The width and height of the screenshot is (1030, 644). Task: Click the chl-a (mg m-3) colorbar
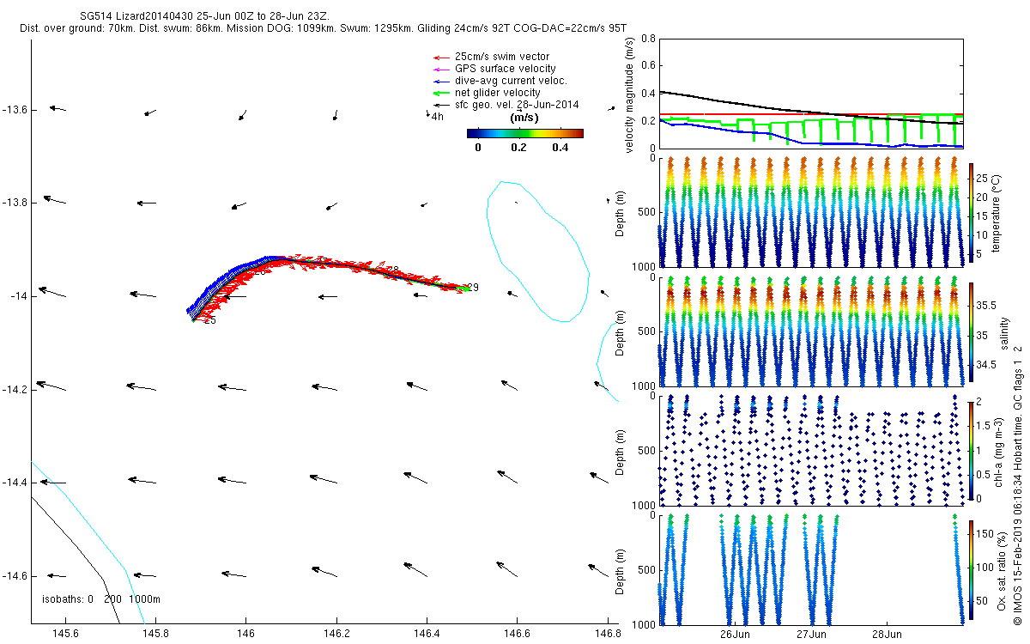point(971,450)
